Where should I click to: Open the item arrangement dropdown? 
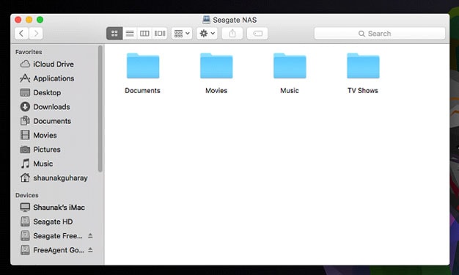point(182,34)
